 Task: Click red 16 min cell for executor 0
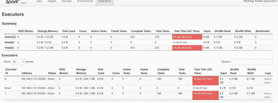(x=206, y=81)
